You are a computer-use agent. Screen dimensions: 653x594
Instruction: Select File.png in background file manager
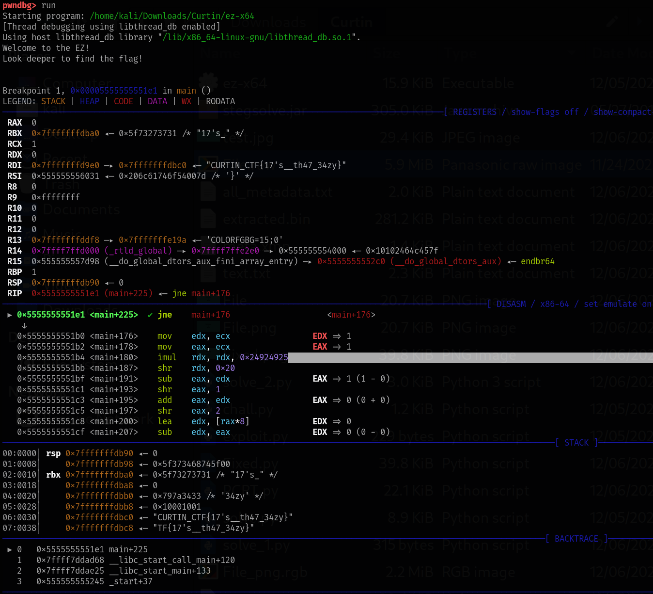(250, 328)
